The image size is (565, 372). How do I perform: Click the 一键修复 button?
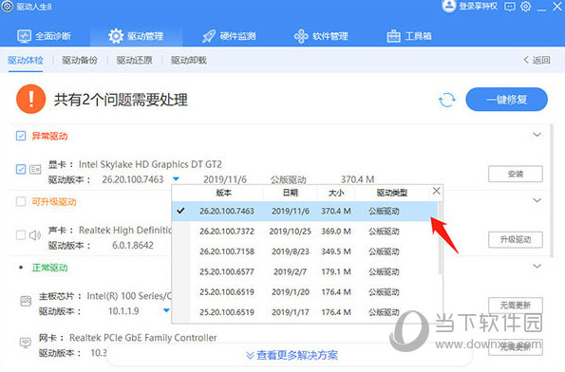pos(507,100)
